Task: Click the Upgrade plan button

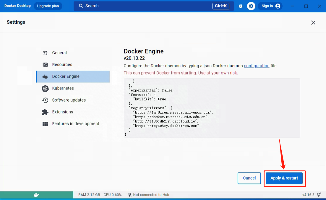Action: [x=48, y=6]
